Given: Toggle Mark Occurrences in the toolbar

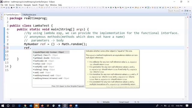Looking at the screenshot, I should [x=148, y=7].
